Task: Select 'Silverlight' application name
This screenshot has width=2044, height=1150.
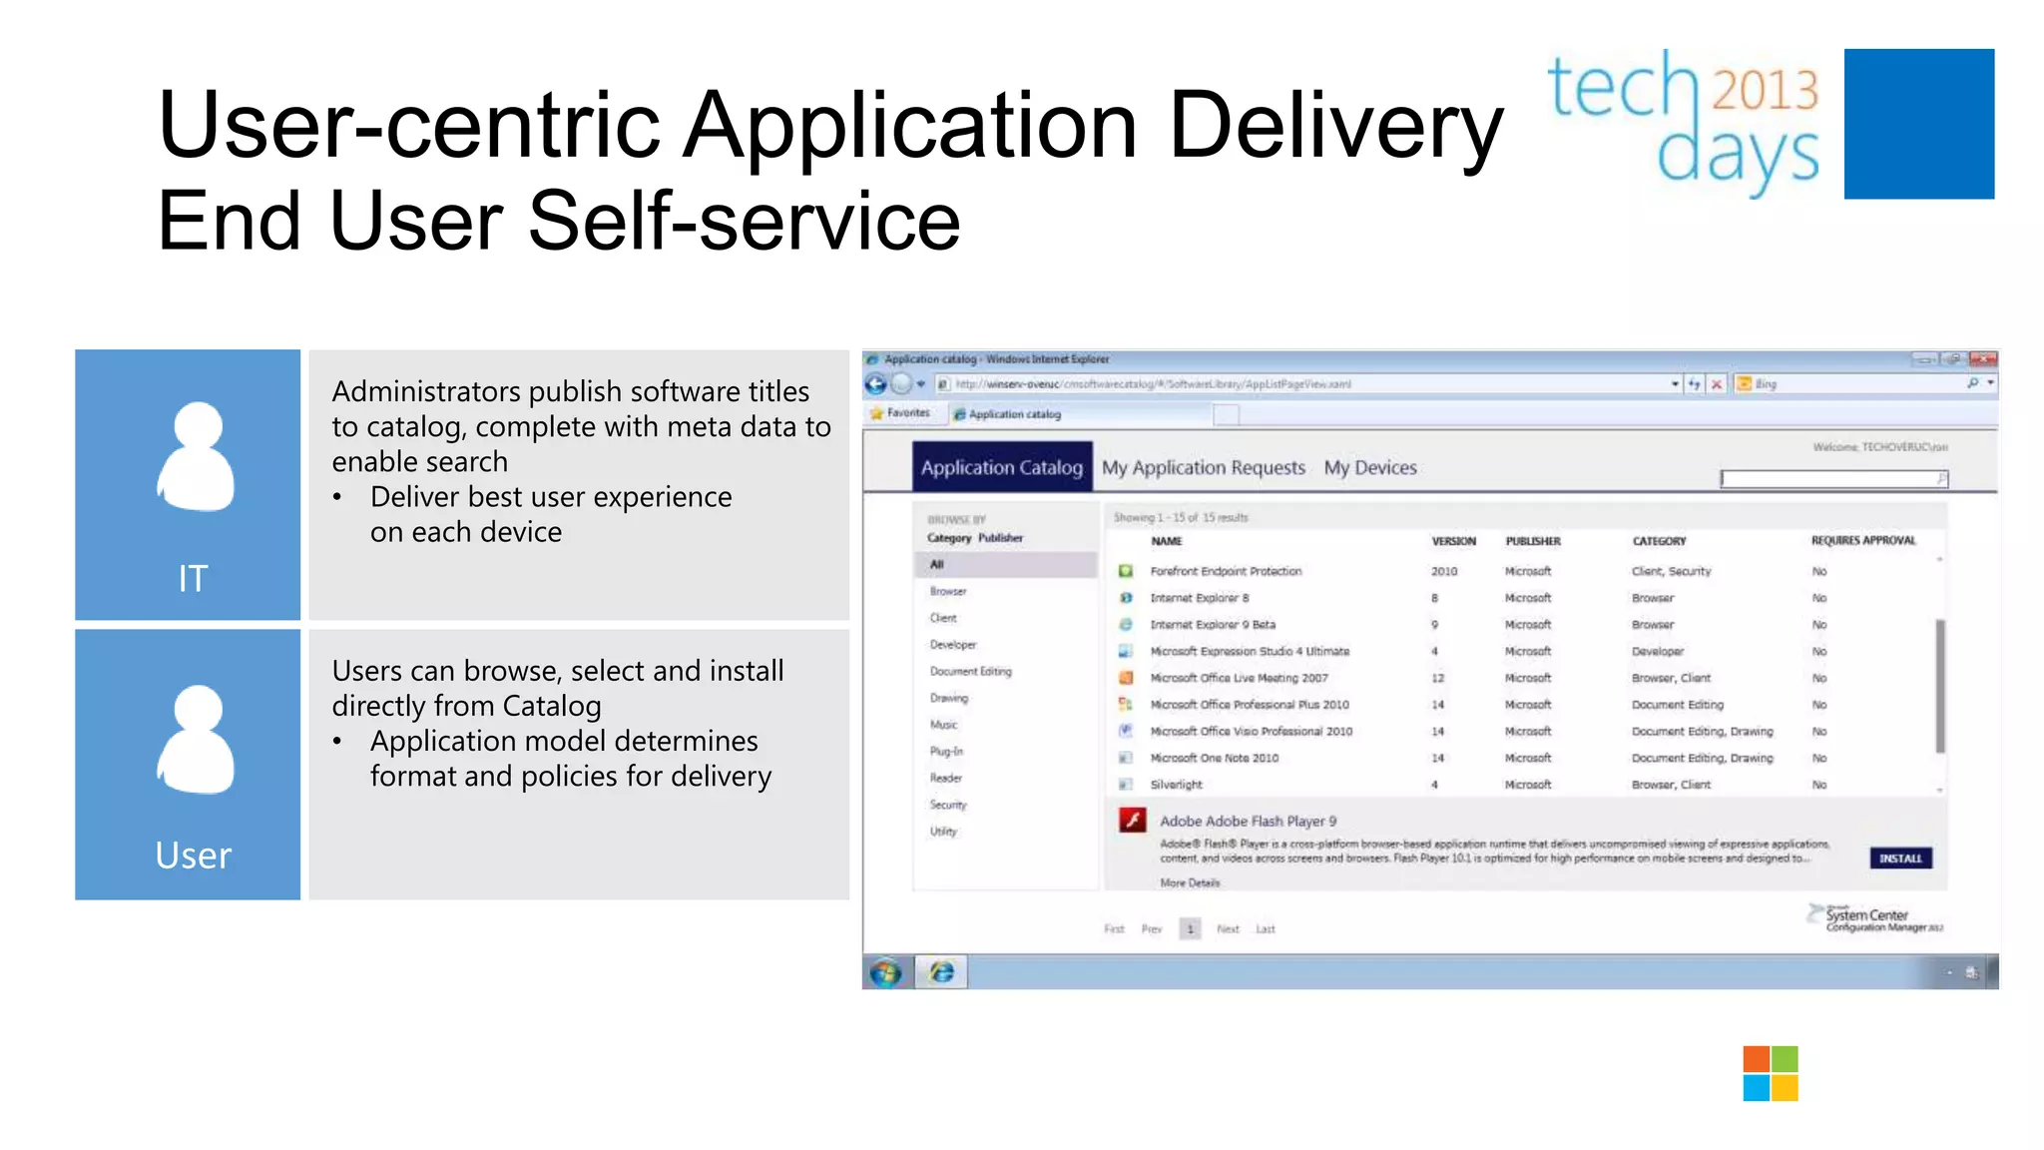Action: click(x=1176, y=785)
